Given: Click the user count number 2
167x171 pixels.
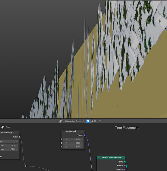Looking at the screenshot, I should click(x=84, y=121).
